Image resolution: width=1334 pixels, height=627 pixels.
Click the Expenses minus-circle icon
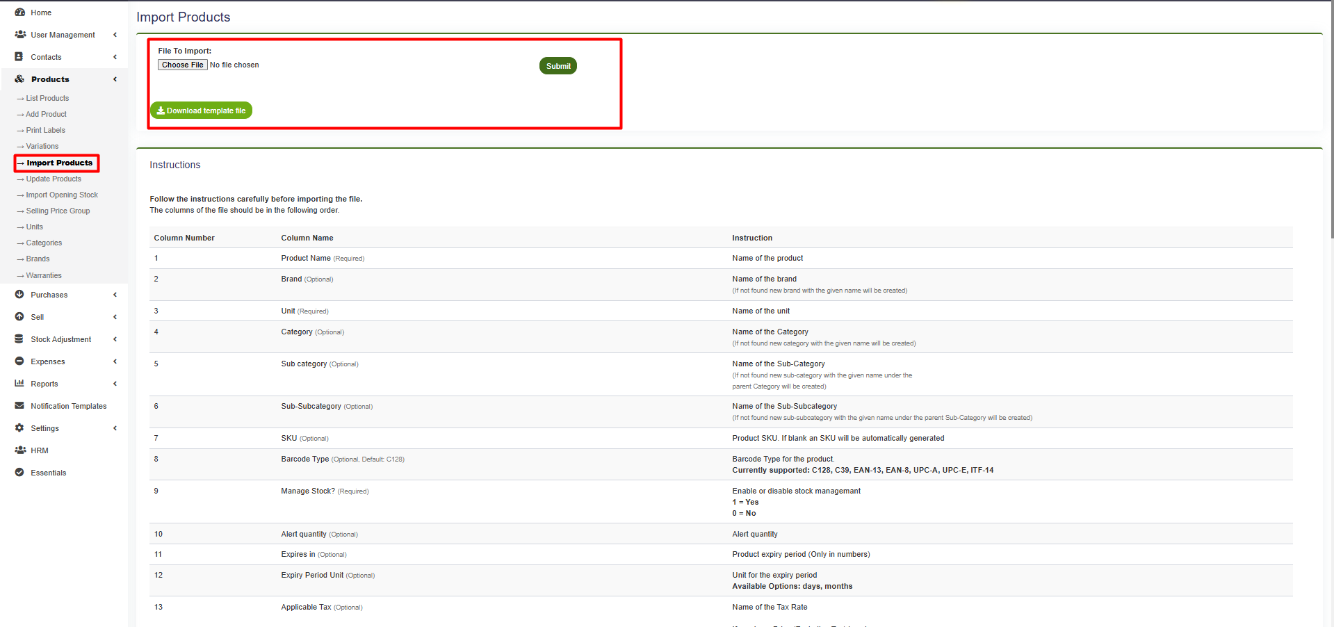19,361
